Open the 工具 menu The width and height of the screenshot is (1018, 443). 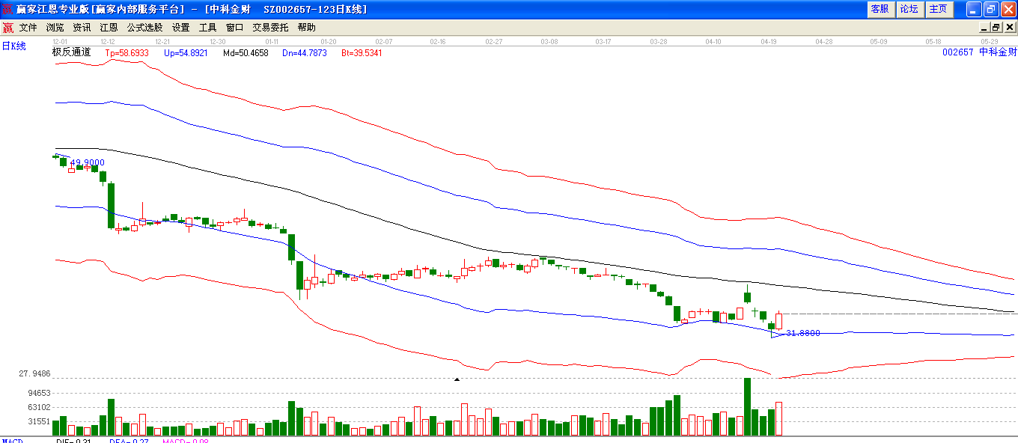207,28
